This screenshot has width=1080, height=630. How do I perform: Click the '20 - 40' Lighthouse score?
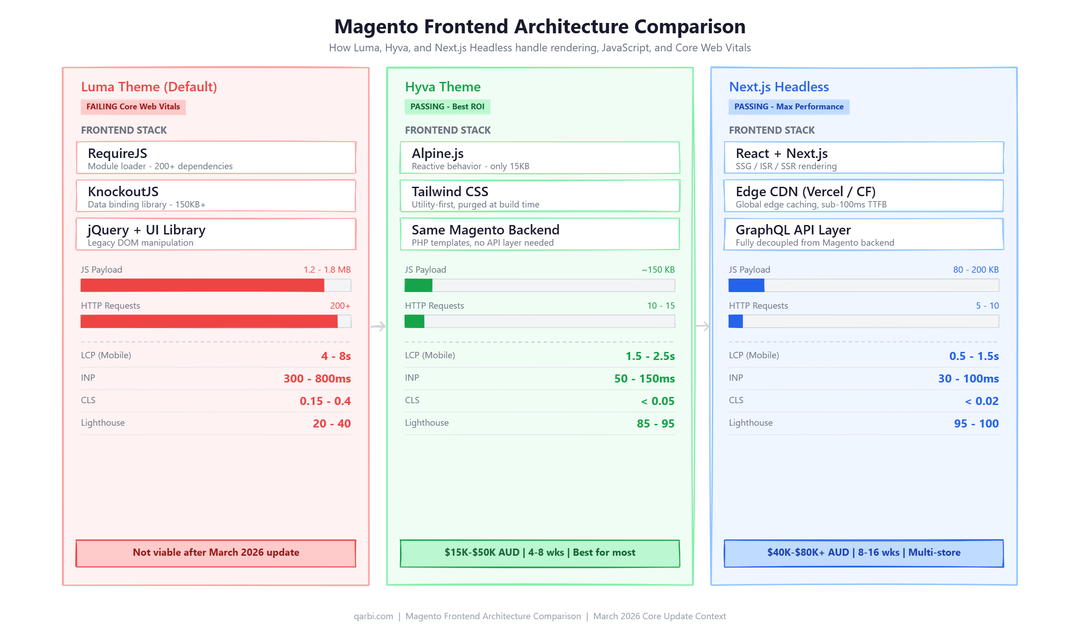[332, 423]
